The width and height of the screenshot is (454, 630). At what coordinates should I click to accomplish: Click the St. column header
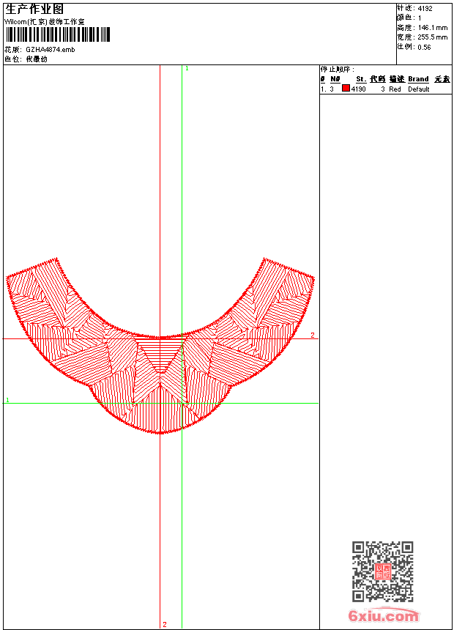tap(361, 79)
